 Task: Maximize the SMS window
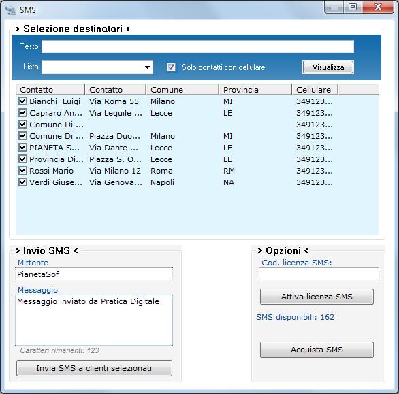click(x=353, y=7)
